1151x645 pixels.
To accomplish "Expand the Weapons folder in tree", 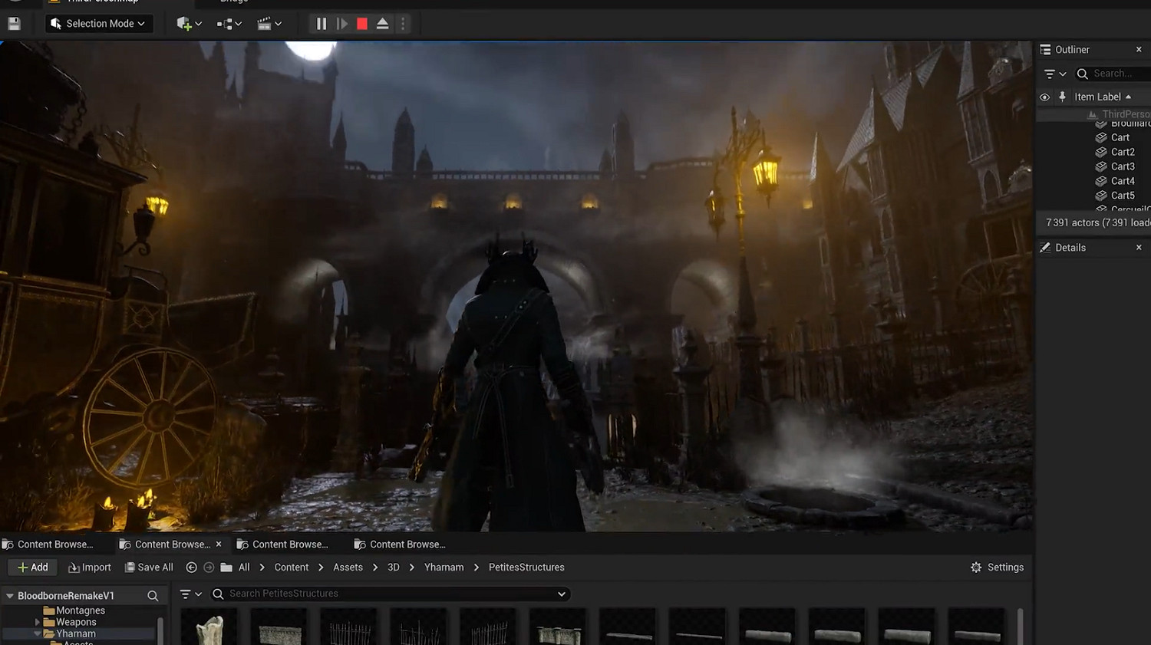I will click(x=37, y=623).
